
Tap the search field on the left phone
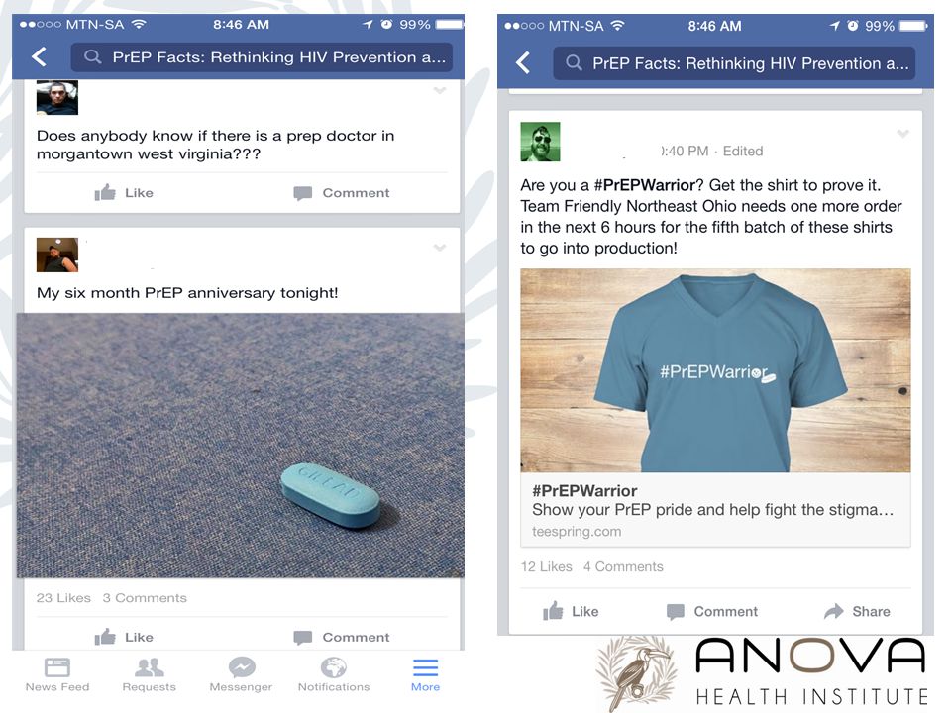262,57
